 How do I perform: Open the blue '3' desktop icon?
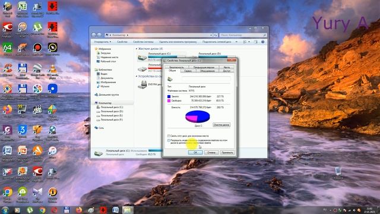pyautogui.click(x=23, y=130)
